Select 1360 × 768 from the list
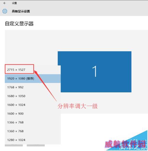The image size is (148, 151). tap(33, 131)
